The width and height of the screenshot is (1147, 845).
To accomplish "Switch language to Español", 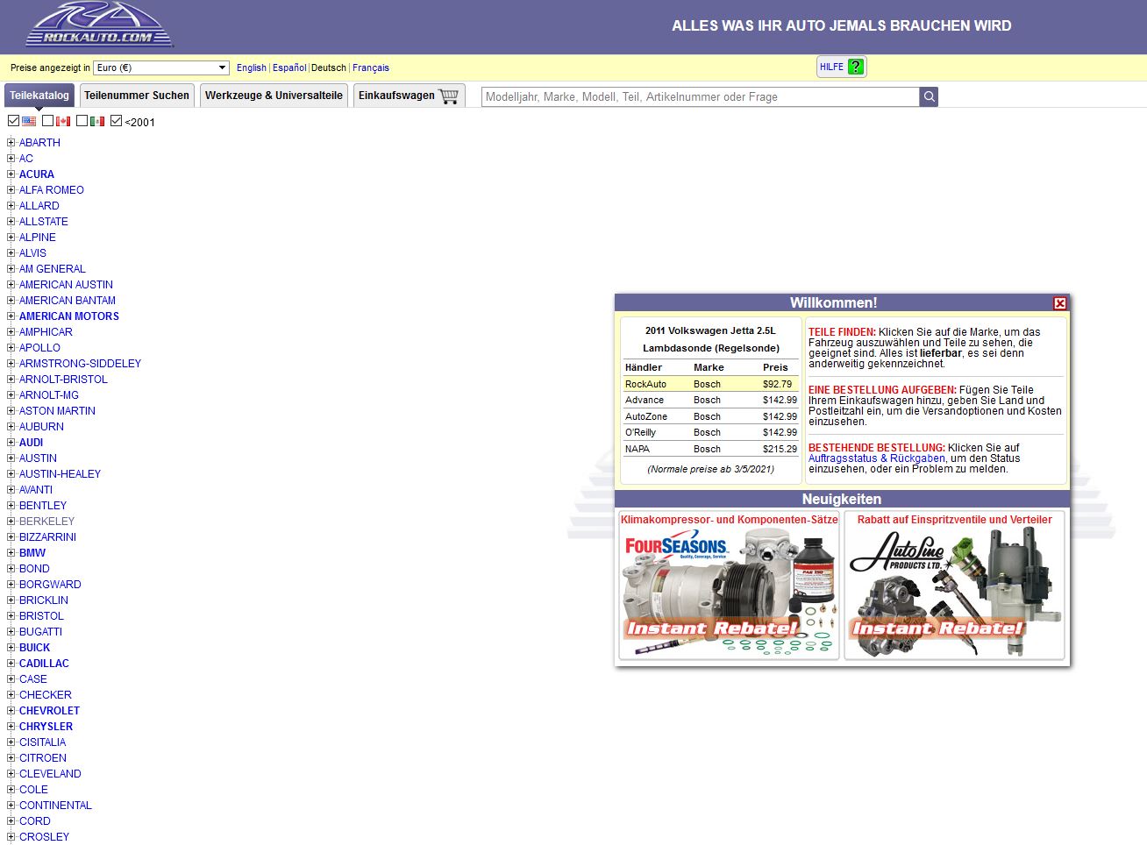I will click(x=289, y=67).
